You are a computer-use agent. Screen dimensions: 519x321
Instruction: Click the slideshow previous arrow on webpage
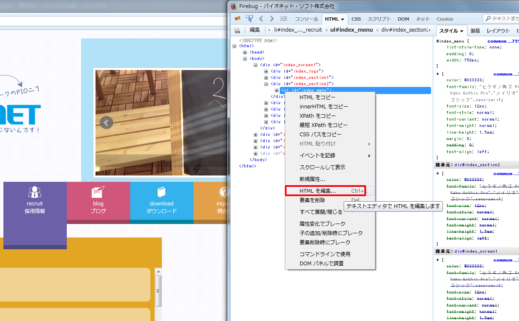click(x=107, y=123)
